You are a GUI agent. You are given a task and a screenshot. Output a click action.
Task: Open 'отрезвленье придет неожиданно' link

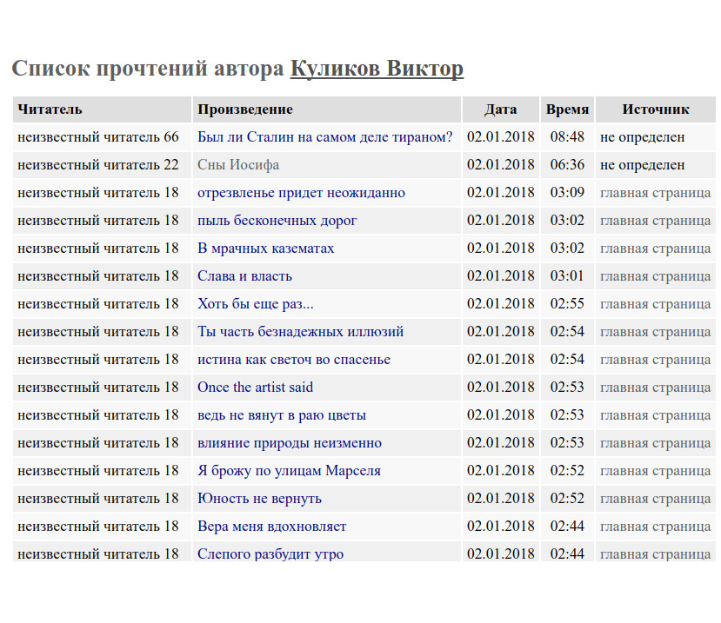(301, 193)
